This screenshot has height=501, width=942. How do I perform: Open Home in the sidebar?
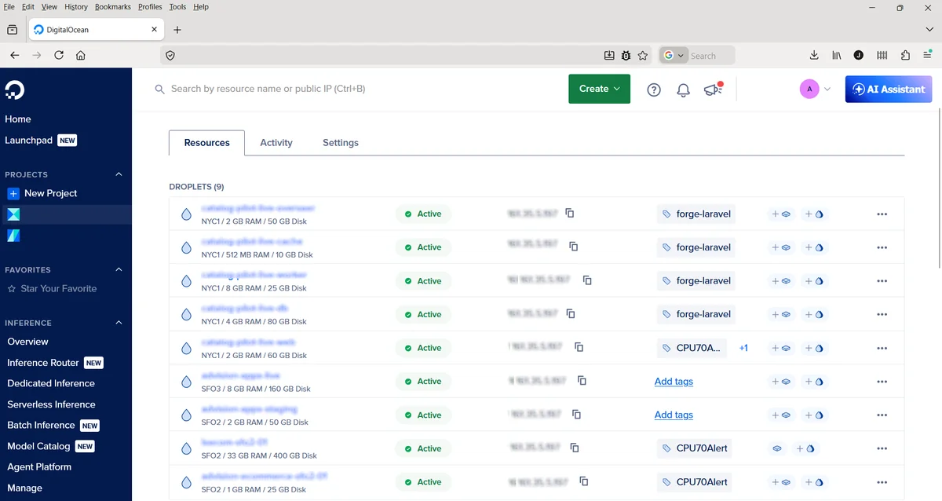point(18,119)
